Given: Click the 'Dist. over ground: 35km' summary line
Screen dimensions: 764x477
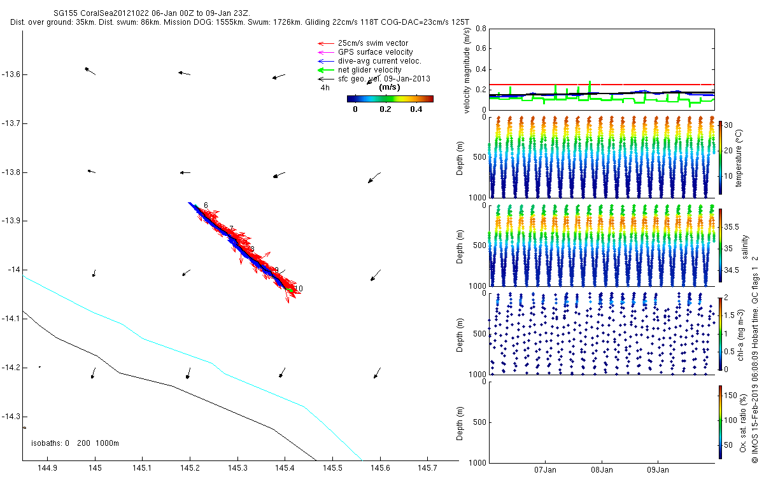Looking at the screenshot, I should point(240,22).
